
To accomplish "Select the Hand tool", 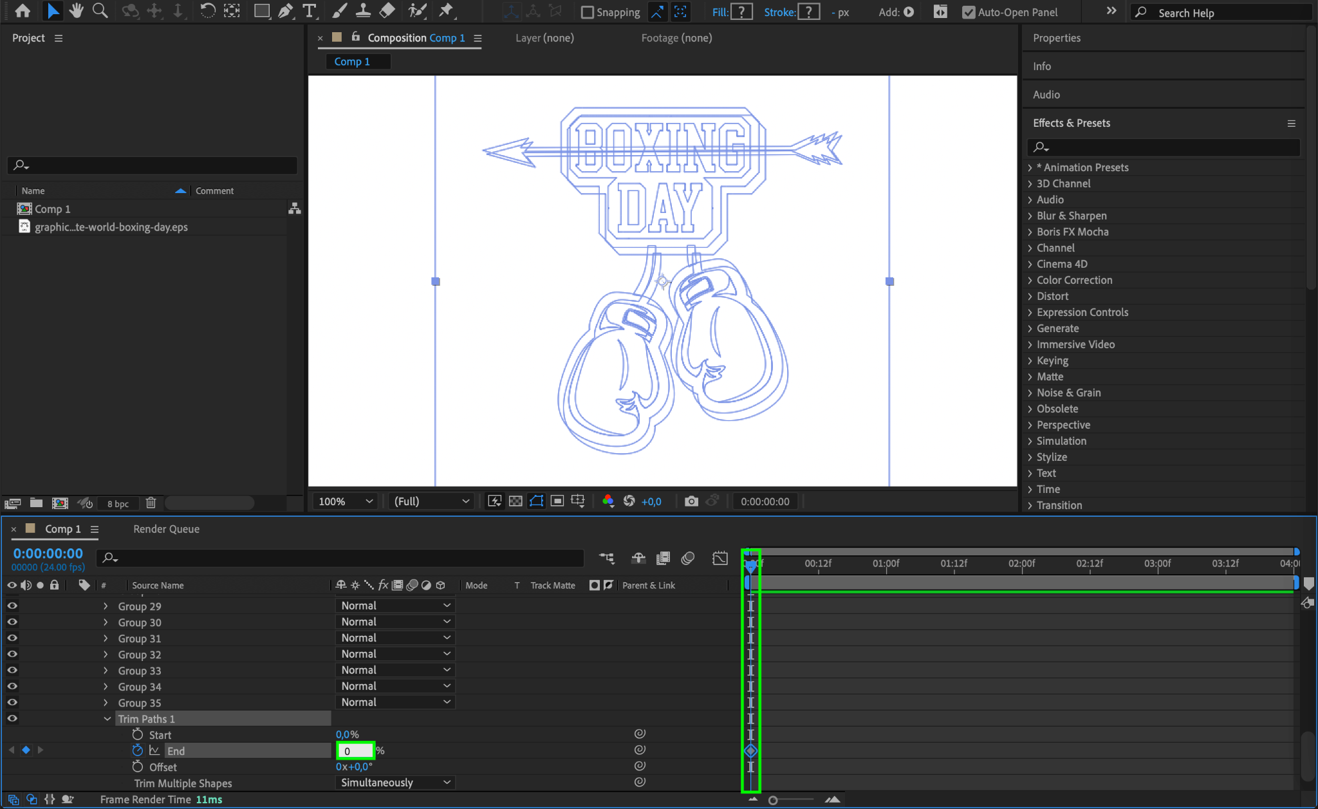I will pos(77,11).
